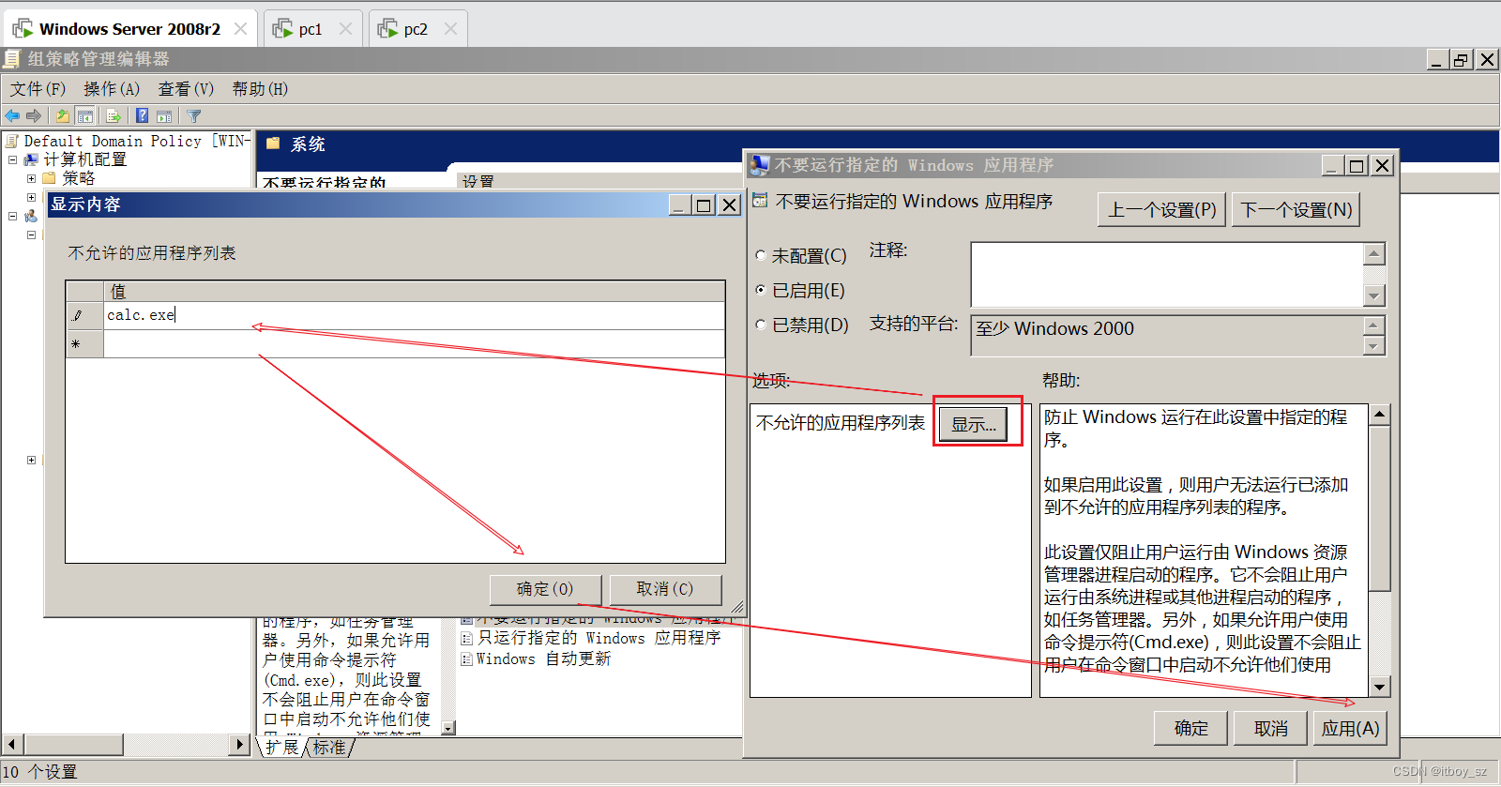Open Help via the blue question-mark icon

click(142, 115)
